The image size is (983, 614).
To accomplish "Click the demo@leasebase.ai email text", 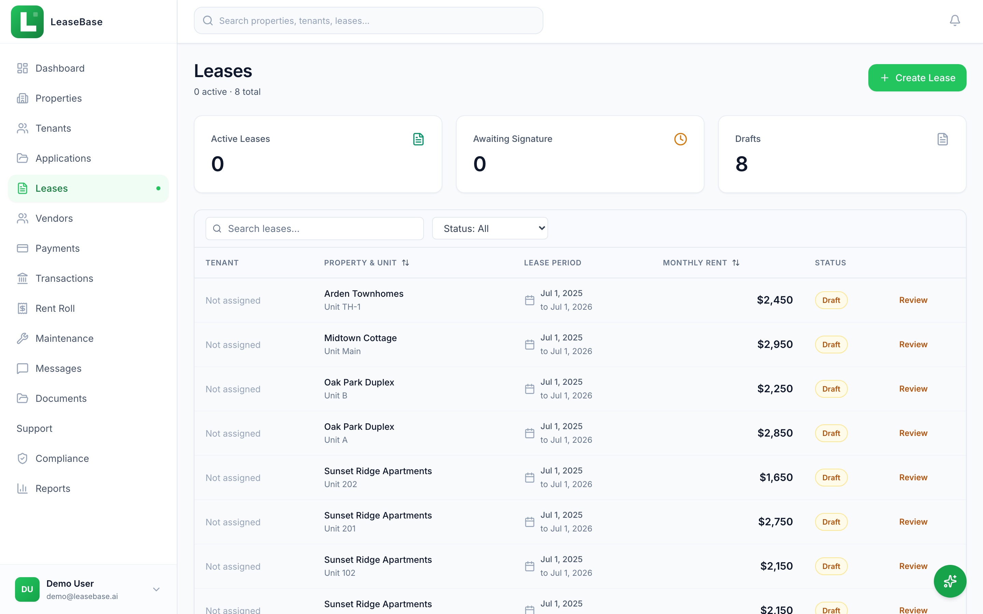I will pos(82,597).
